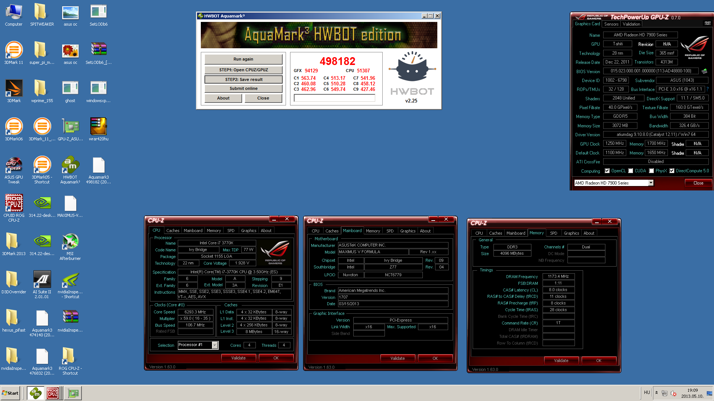714x401 pixels.
Task: Click the BIOS save chip icon in GPU-Z
Action: tap(704, 71)
